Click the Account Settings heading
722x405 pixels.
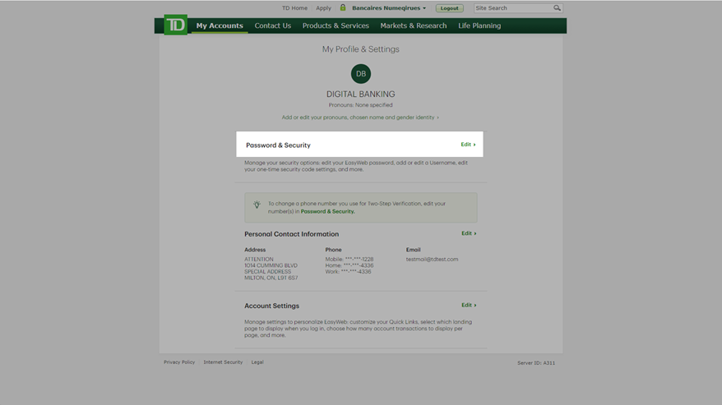coord(271,306)
